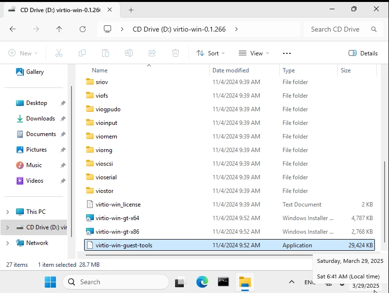Select the viostor folder

[x=230, y=191]
